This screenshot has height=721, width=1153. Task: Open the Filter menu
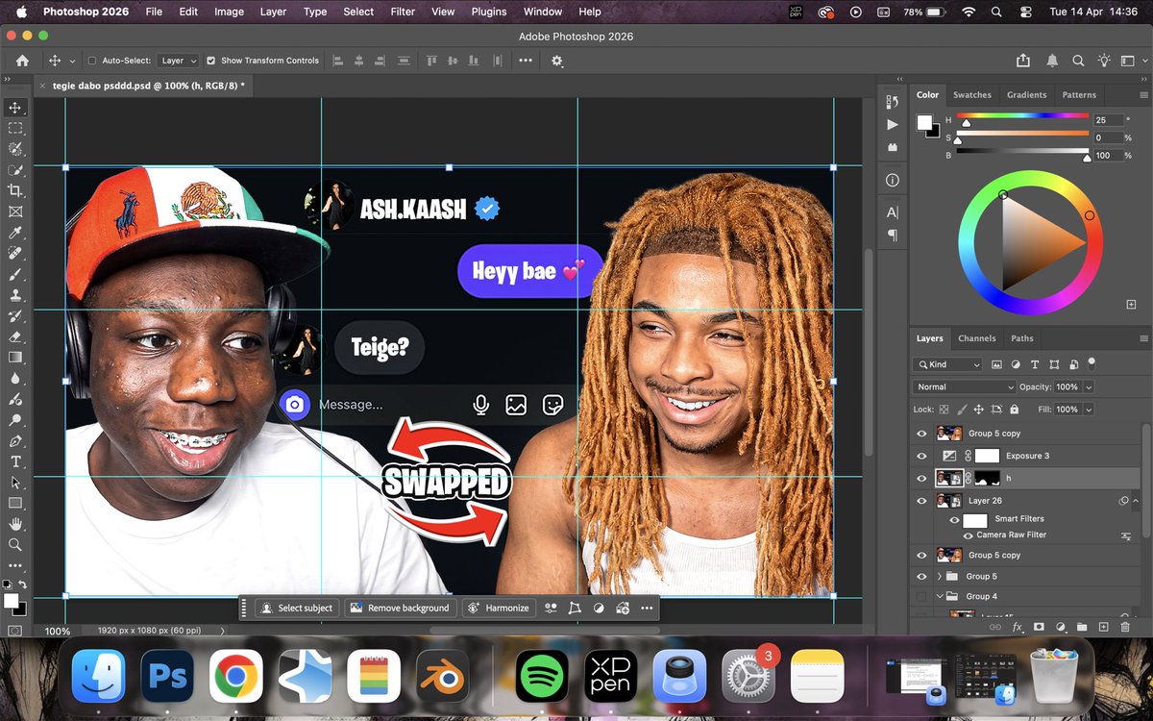[402, 12]
